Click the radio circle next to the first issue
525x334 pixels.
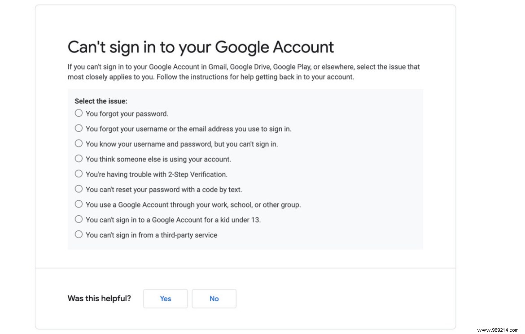tap(79, 113)
